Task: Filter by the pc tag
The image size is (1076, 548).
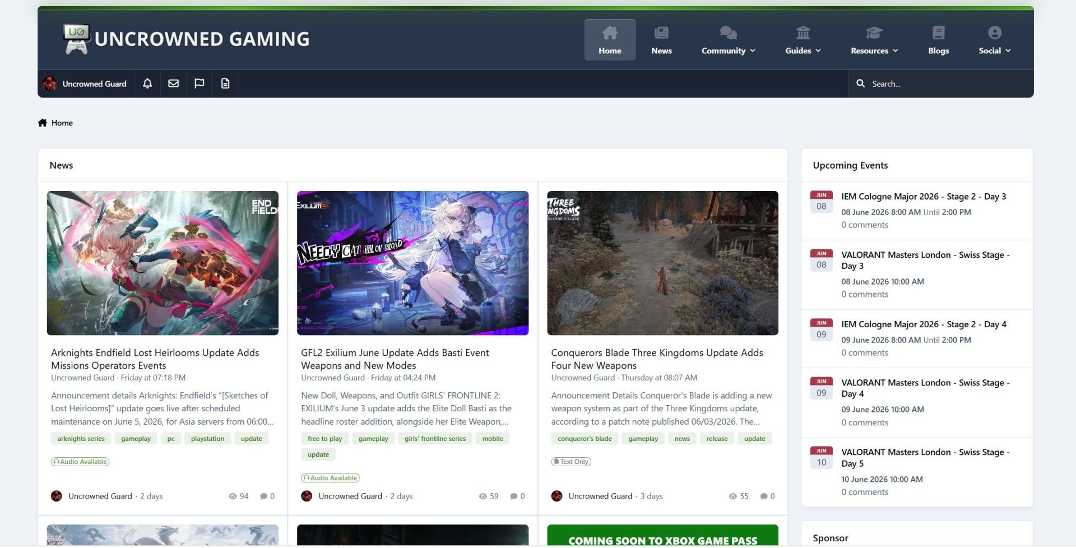Action: (171, 439)
